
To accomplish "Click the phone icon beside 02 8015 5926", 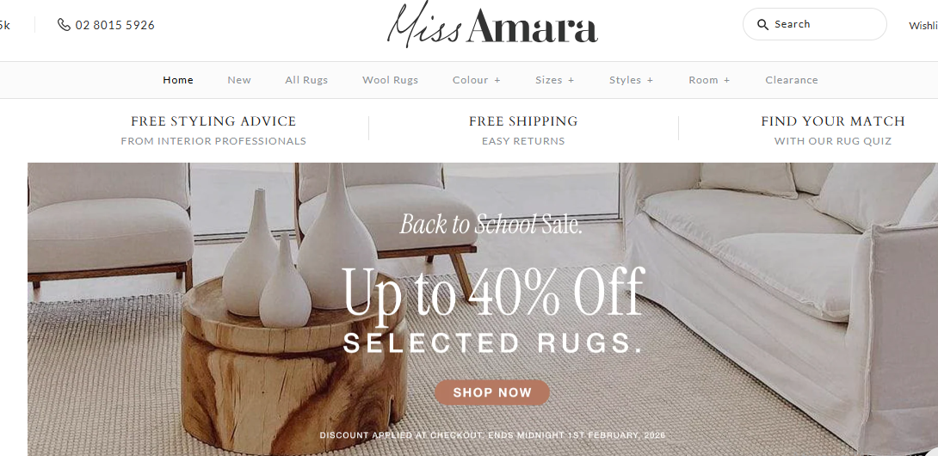I will point(64,25).
